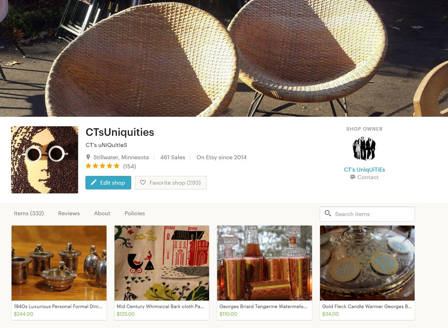
Task: Click the magnifying glass search icon
Action: click(328, 213)
